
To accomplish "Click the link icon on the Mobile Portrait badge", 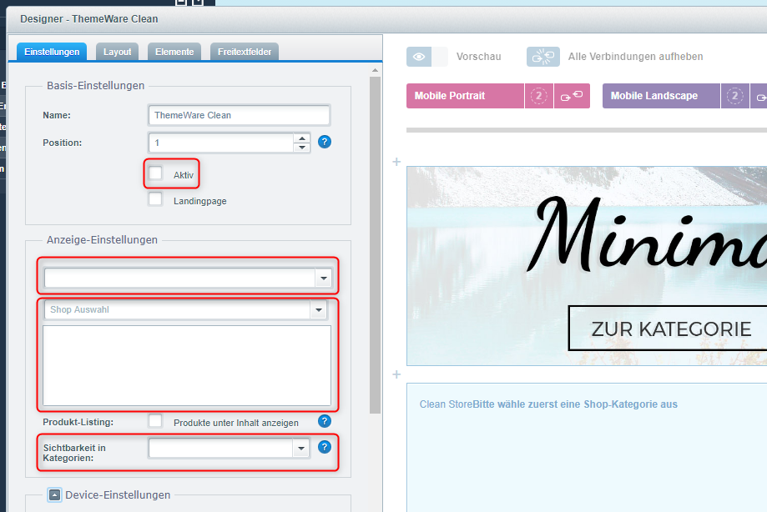I will point(573,96).
